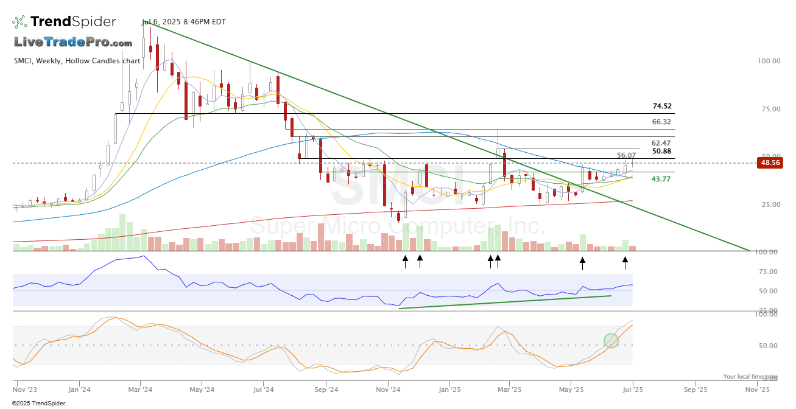Click the 50.00 label on the stochastic panel

[769, 346]
